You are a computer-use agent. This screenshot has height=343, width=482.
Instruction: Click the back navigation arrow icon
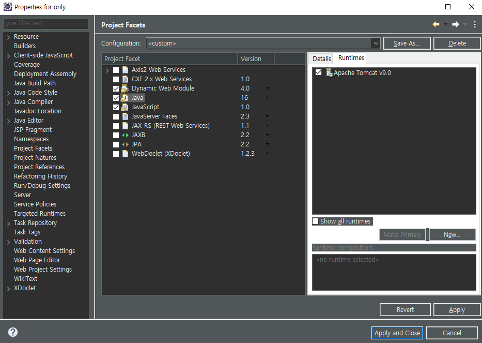(x=436, y=24)
